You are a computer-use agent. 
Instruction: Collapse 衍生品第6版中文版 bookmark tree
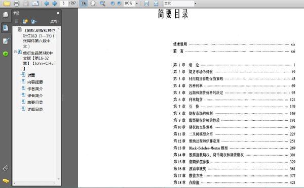point(15,52)
